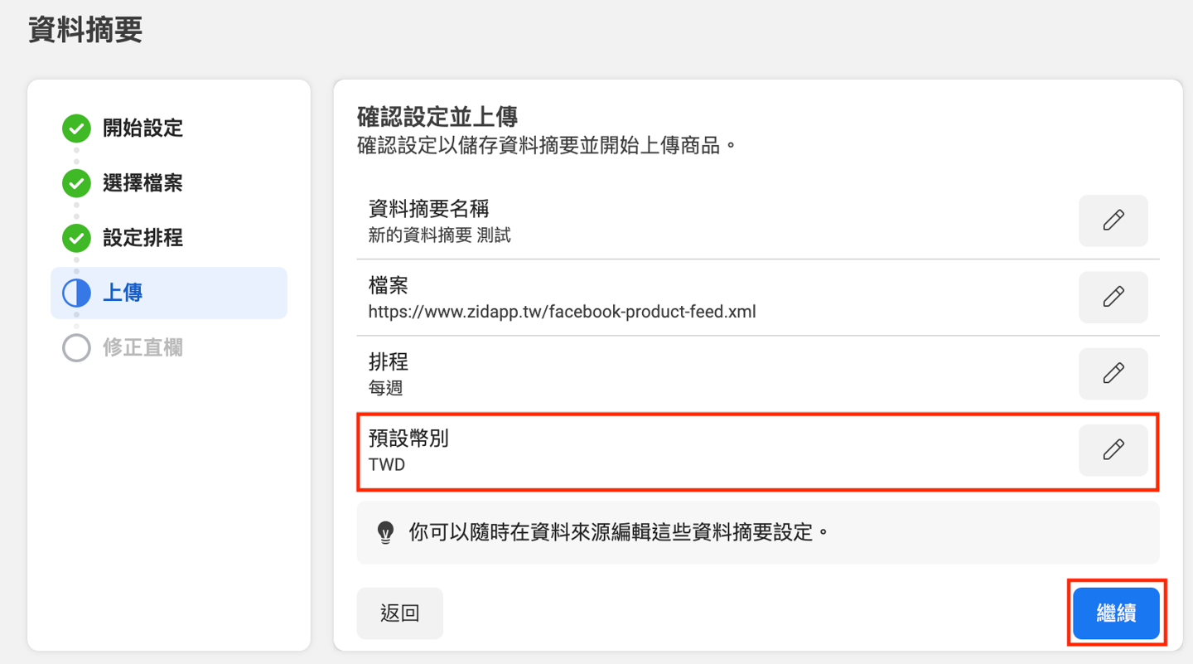Click empty circle icon beside 修正直欄
Screen dimensions: 1193x664
[x=76, y=347]
